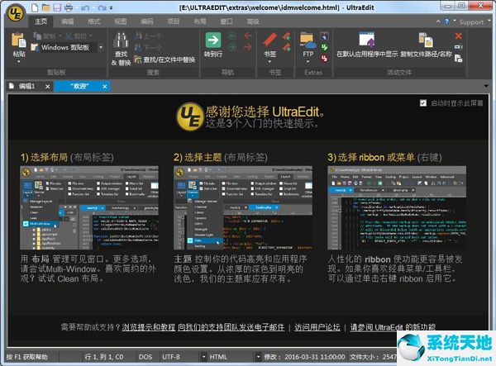Expand the Windows 剪贴板 clipboard dropdown

(101, 47)
